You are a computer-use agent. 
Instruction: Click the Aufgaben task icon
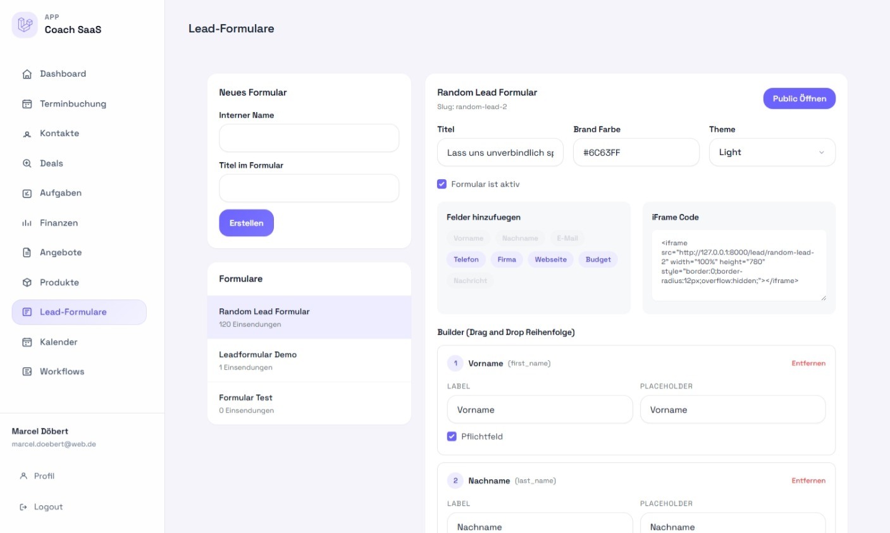click(x=27, y=193)
